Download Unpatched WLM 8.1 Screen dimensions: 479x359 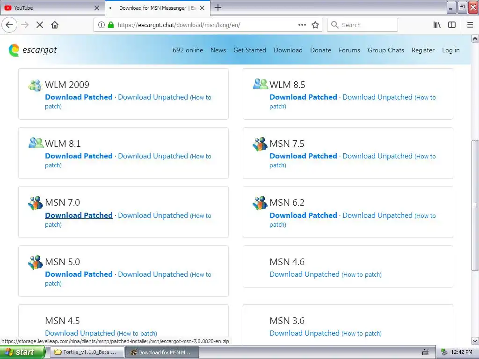point(153,156)
